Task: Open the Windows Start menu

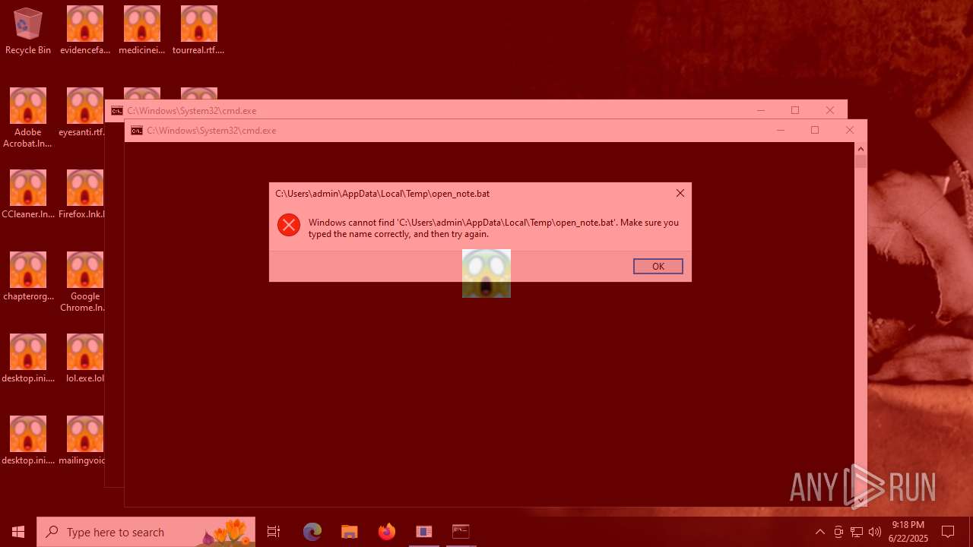Action: tap(18, 532)
